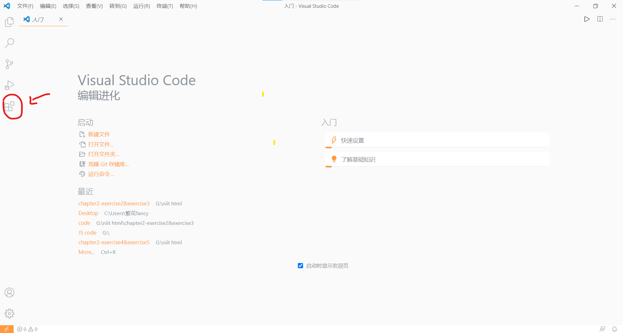Viewport: 623px width, 333px height.
Task: Open recent folder Desktop
Action: pos(88,213)
